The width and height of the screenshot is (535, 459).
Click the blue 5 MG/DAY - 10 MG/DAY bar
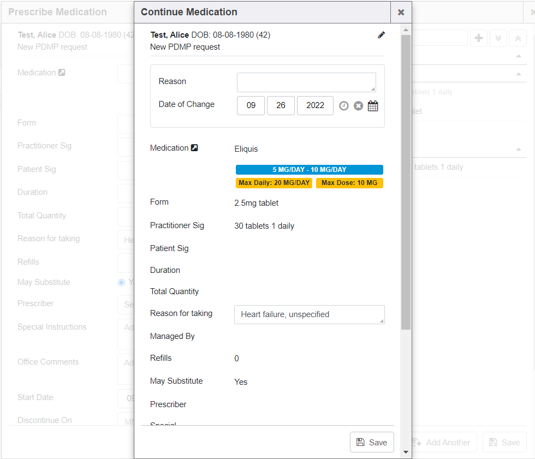(309, 170)
